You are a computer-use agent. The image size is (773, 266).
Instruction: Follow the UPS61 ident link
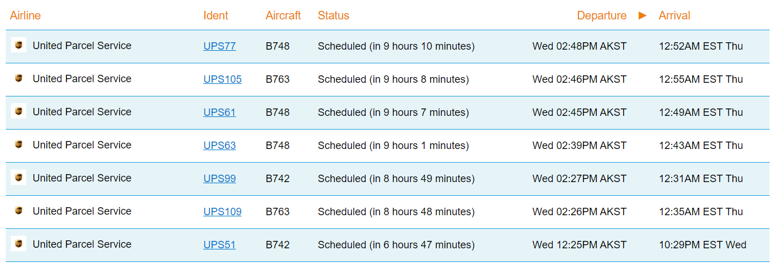[220, 112]
